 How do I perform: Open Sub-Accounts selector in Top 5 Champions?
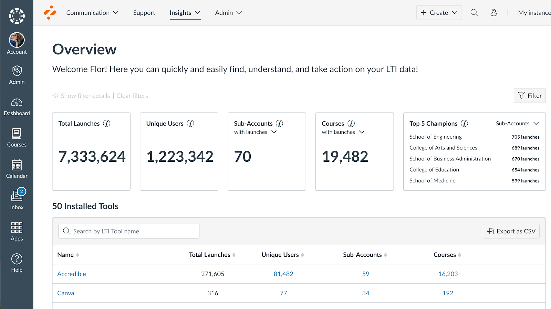517,124
